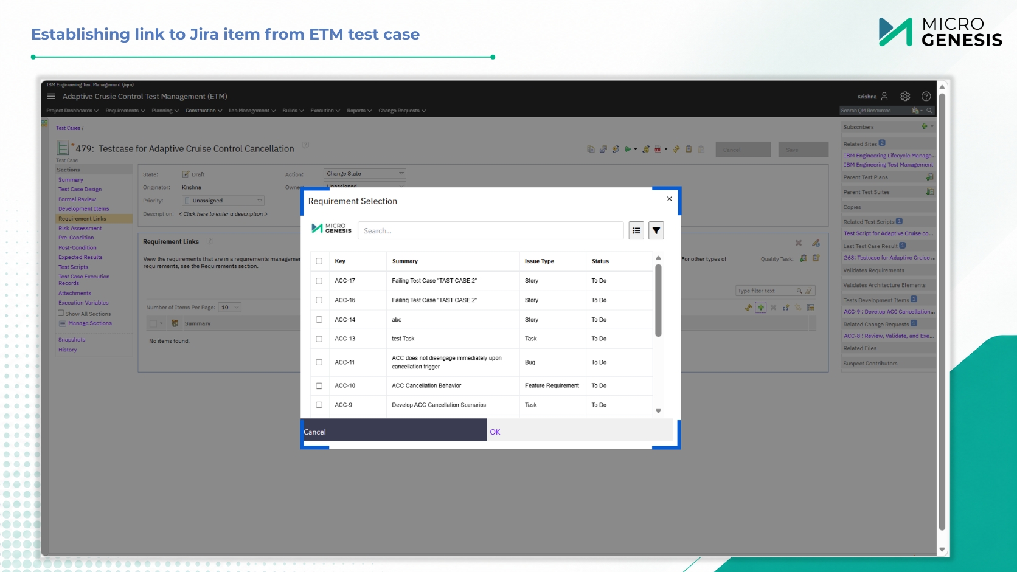Image resolution: width=1017 pixels, height=572 pixels.
Task: Click the create new Quality Task icon
Action: (x=816, y=258)
